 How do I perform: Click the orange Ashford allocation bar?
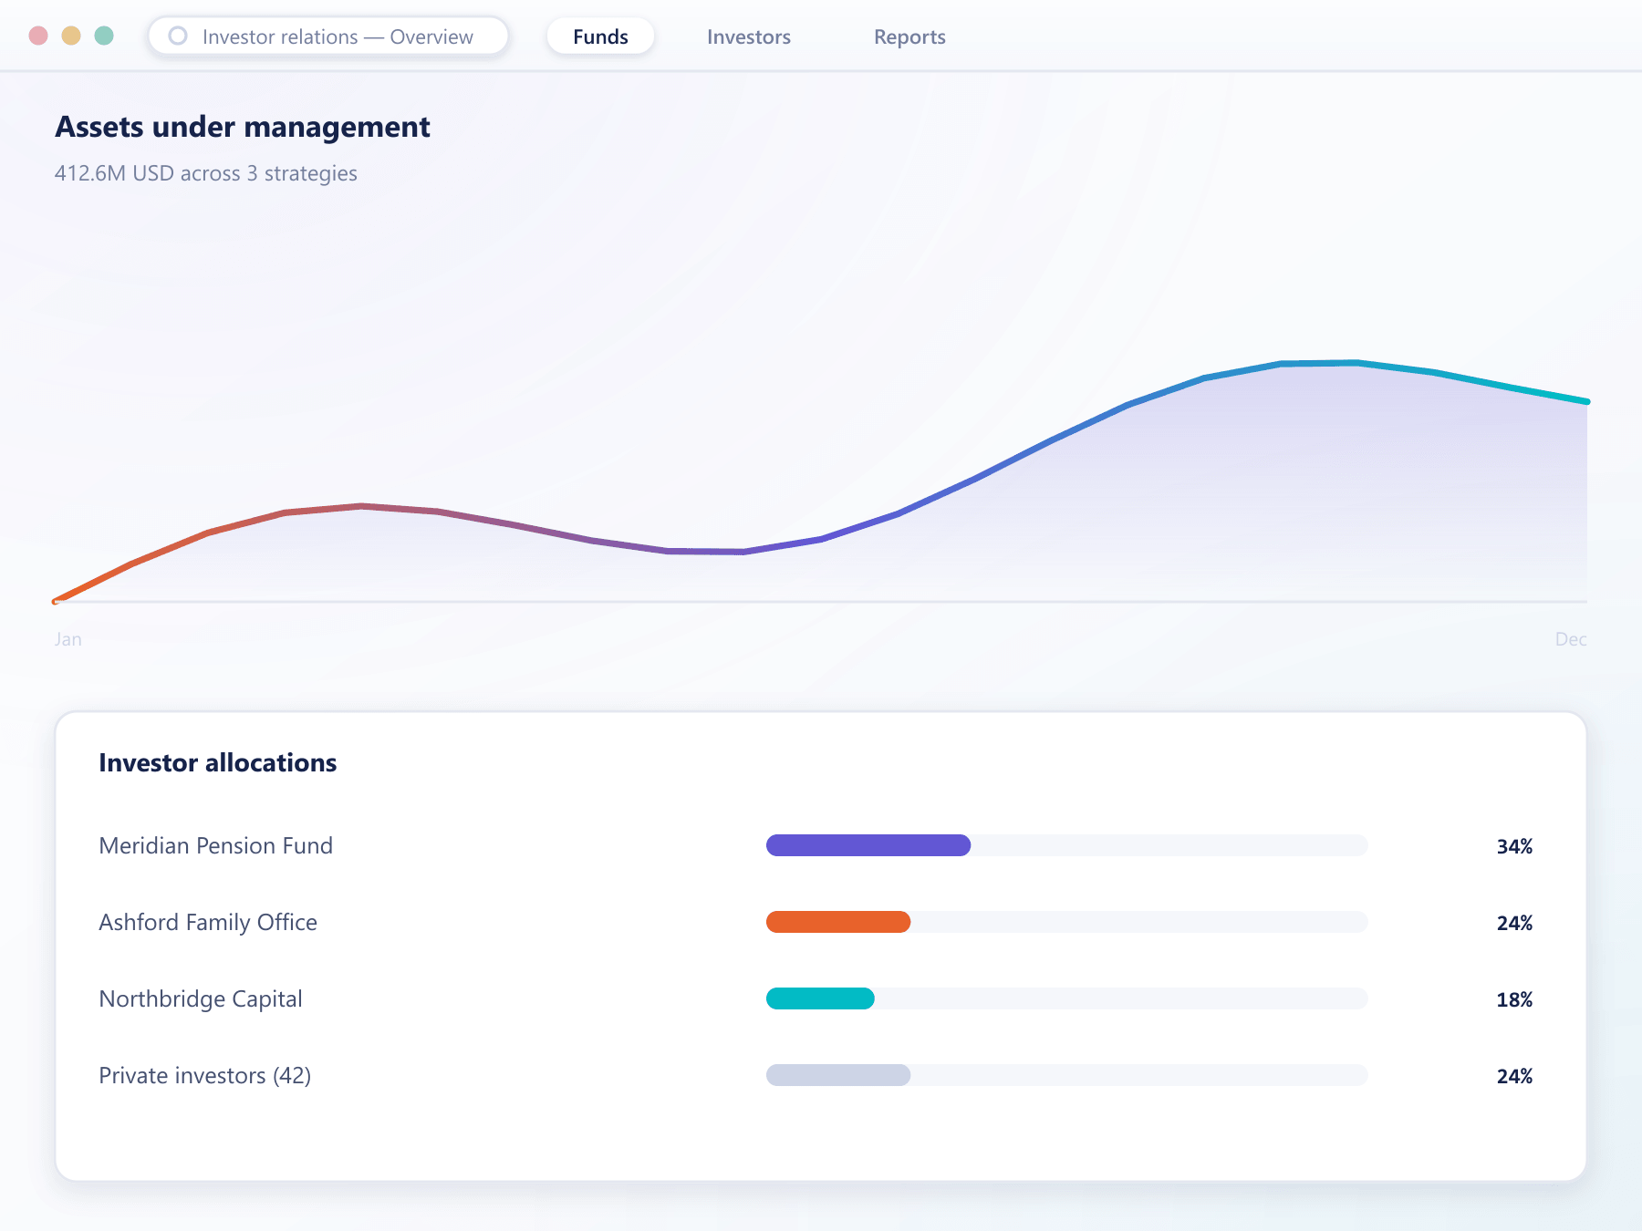pyautogui.click(x=838, y=922)
